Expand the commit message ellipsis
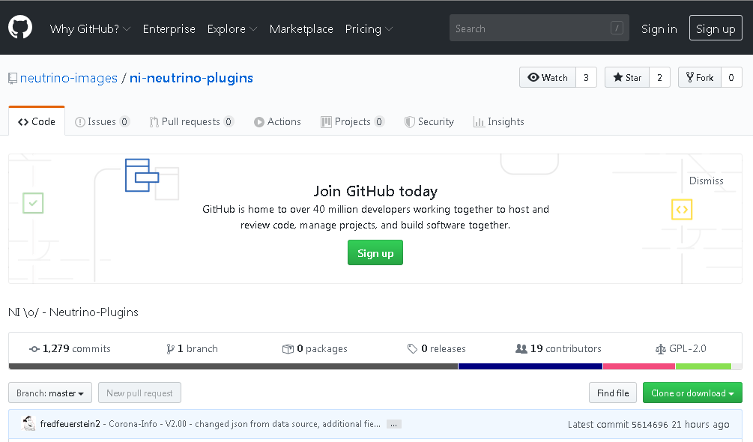 [x=394, y=424]
